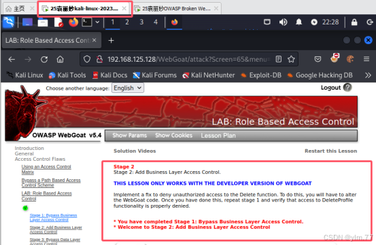Click the help question mark icon
Viewport: 376px width, 245px height.
pos(347,88)
